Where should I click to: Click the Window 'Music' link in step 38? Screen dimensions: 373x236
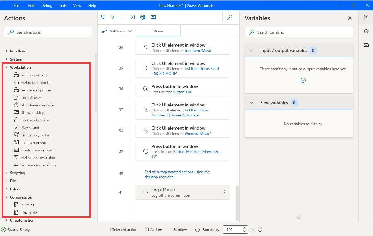click(198, 134)
